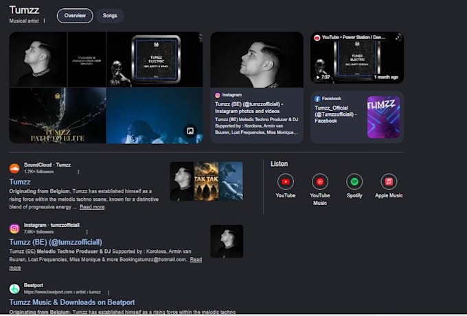Open the Tumzz Electric album artwork image

[155, 60]
